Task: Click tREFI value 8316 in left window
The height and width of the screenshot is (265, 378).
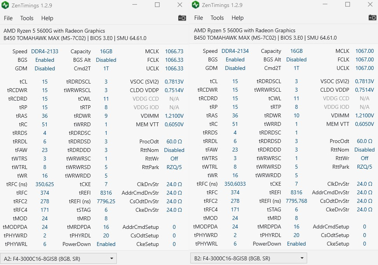Action: [x=106, y=193]
